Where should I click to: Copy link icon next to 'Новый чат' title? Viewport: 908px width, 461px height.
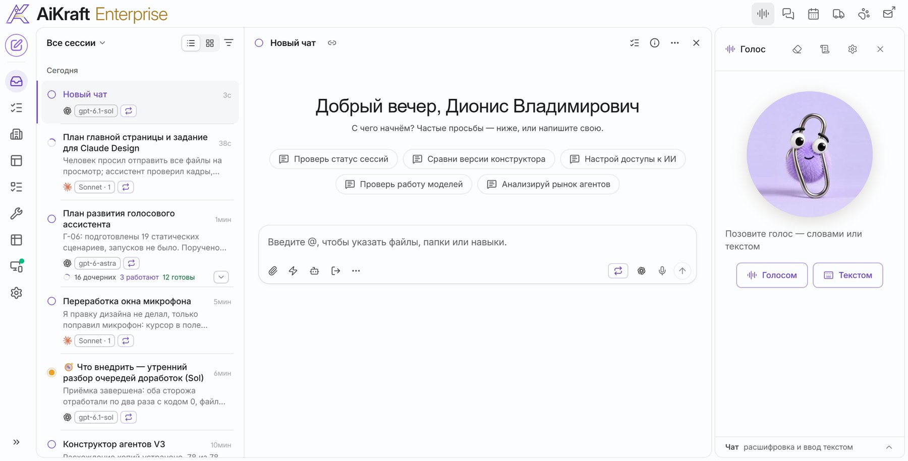(332, 43)
